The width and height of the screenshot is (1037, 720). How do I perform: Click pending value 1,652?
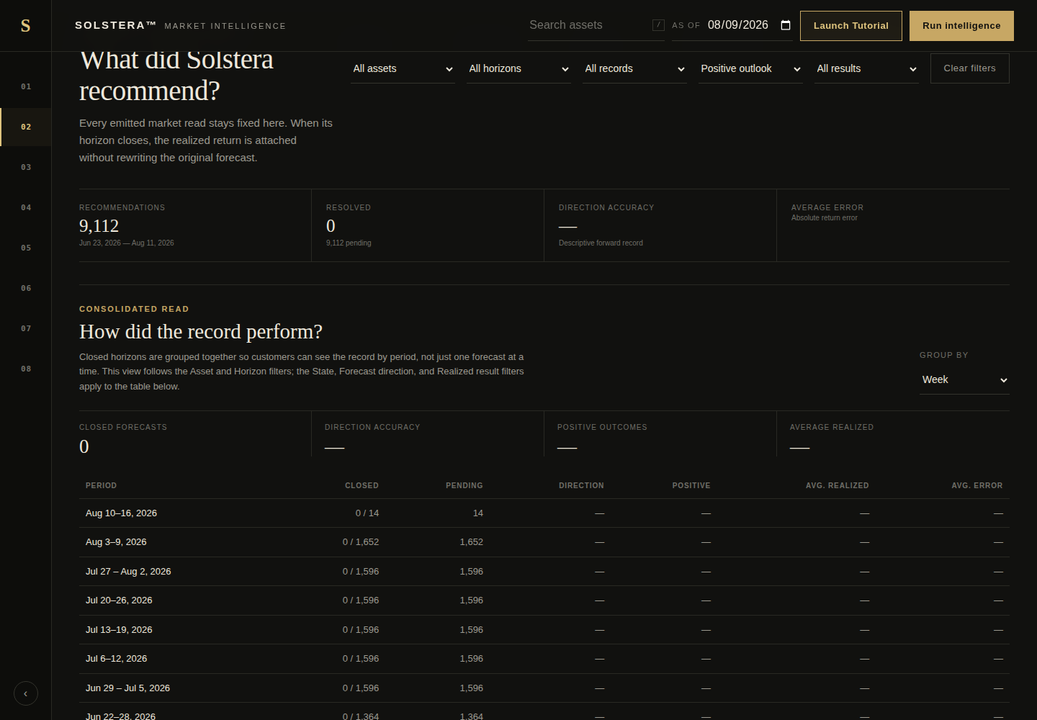point(472,542)
